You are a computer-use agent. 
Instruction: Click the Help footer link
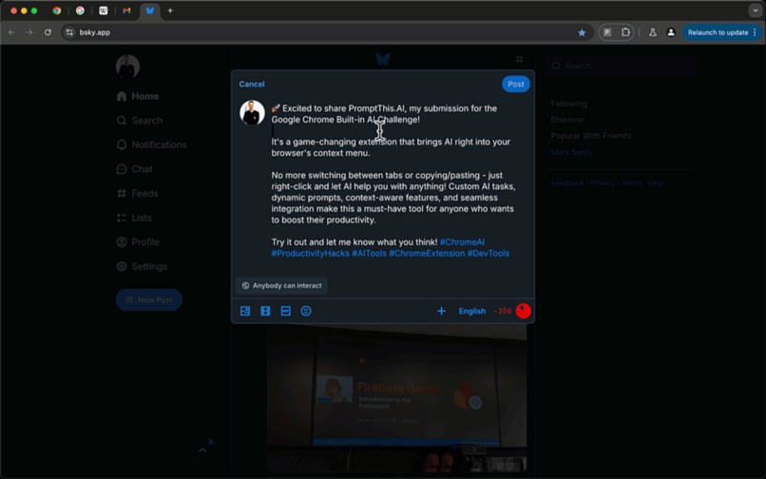click(x=655, y=182)
